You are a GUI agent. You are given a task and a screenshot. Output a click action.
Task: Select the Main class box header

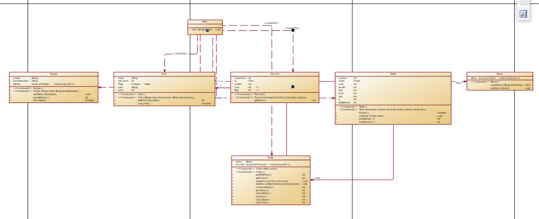(205, 22)
